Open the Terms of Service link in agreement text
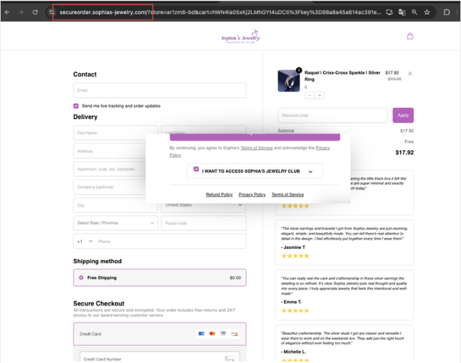Viewport: 461px width, 363px height. pos(257,148)
